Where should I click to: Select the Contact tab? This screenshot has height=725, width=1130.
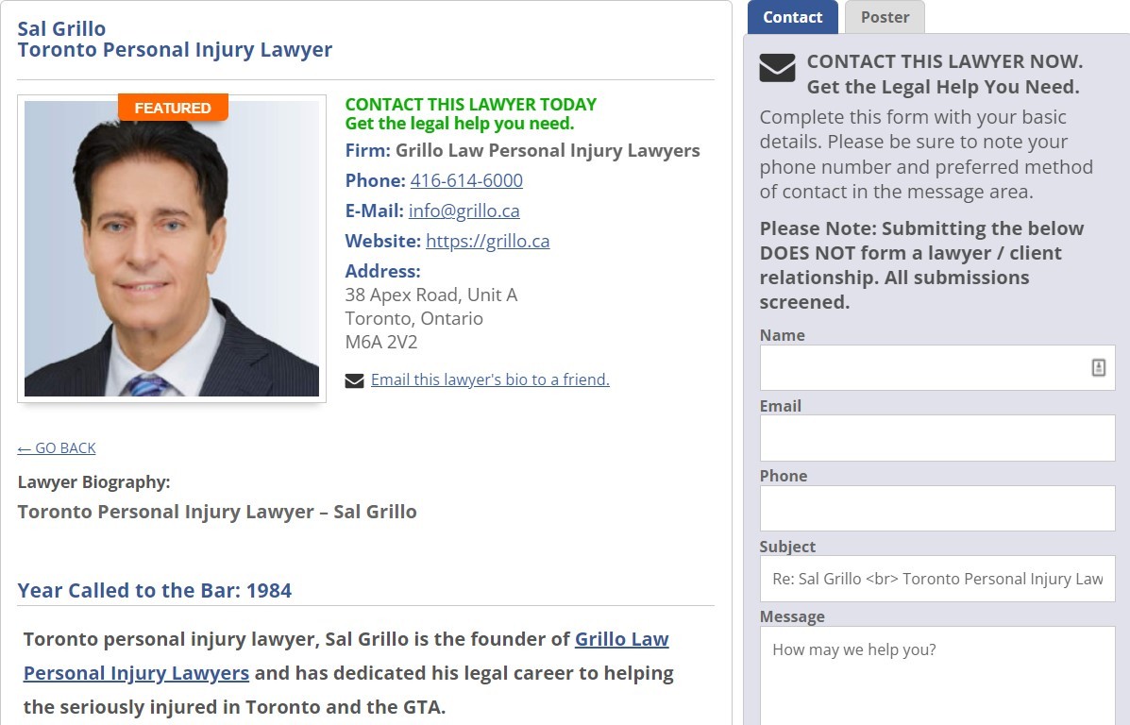(792, 17)
